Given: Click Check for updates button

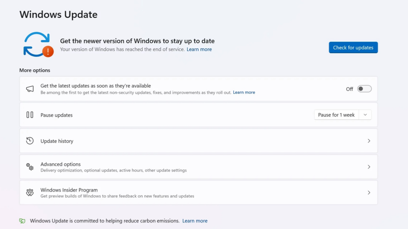Looking at the screenshot, I should tap(353, 47).
